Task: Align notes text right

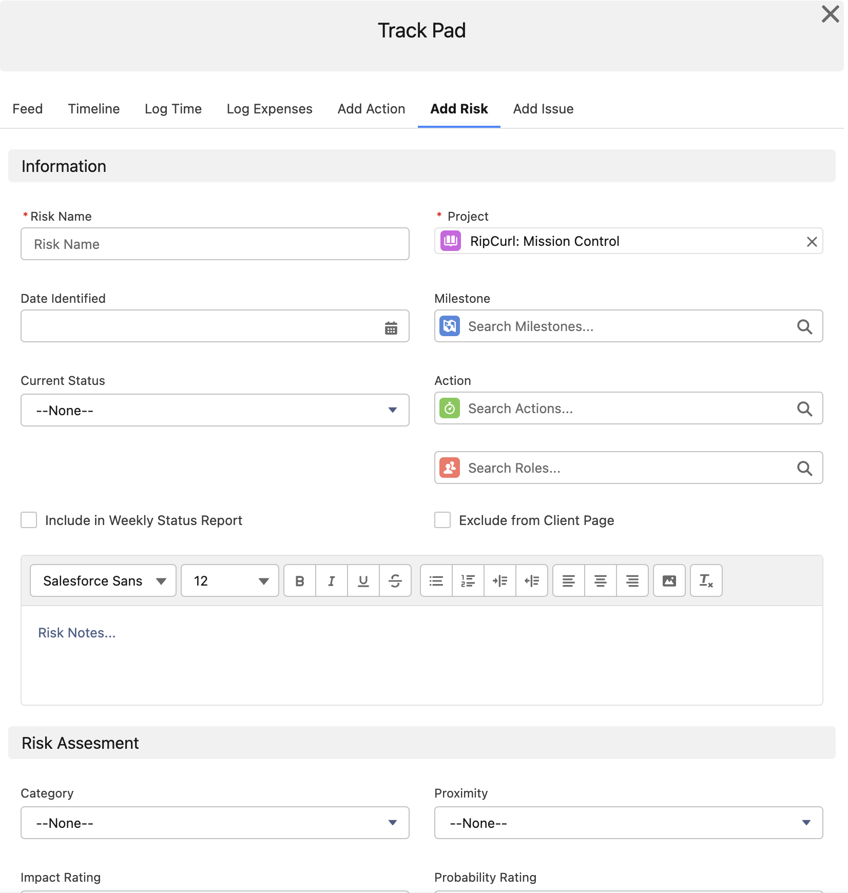Action: coord(632,580)
